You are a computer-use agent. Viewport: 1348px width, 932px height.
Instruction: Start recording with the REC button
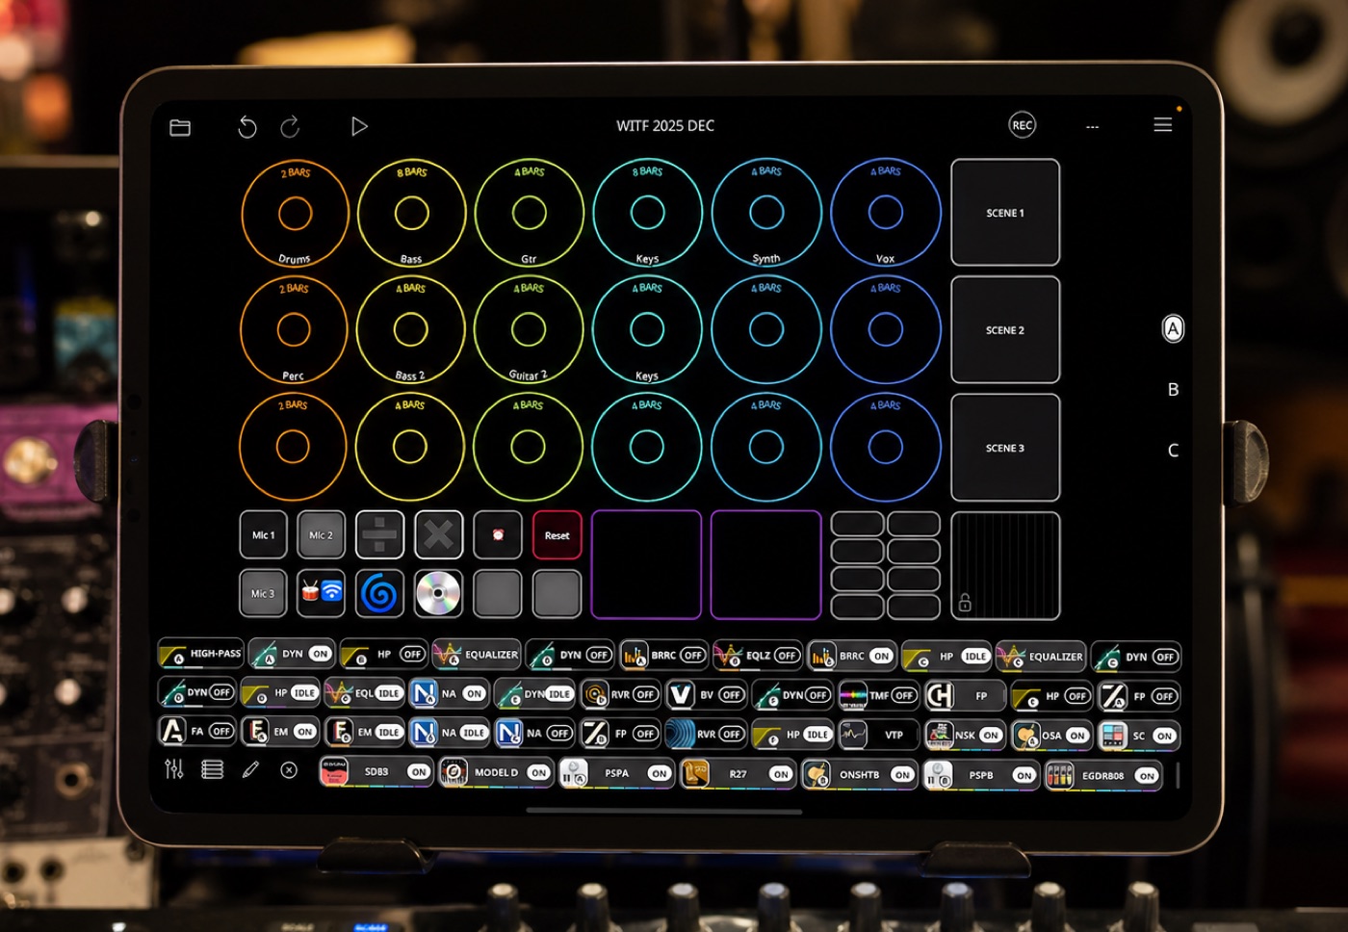tap(1022, 125)
